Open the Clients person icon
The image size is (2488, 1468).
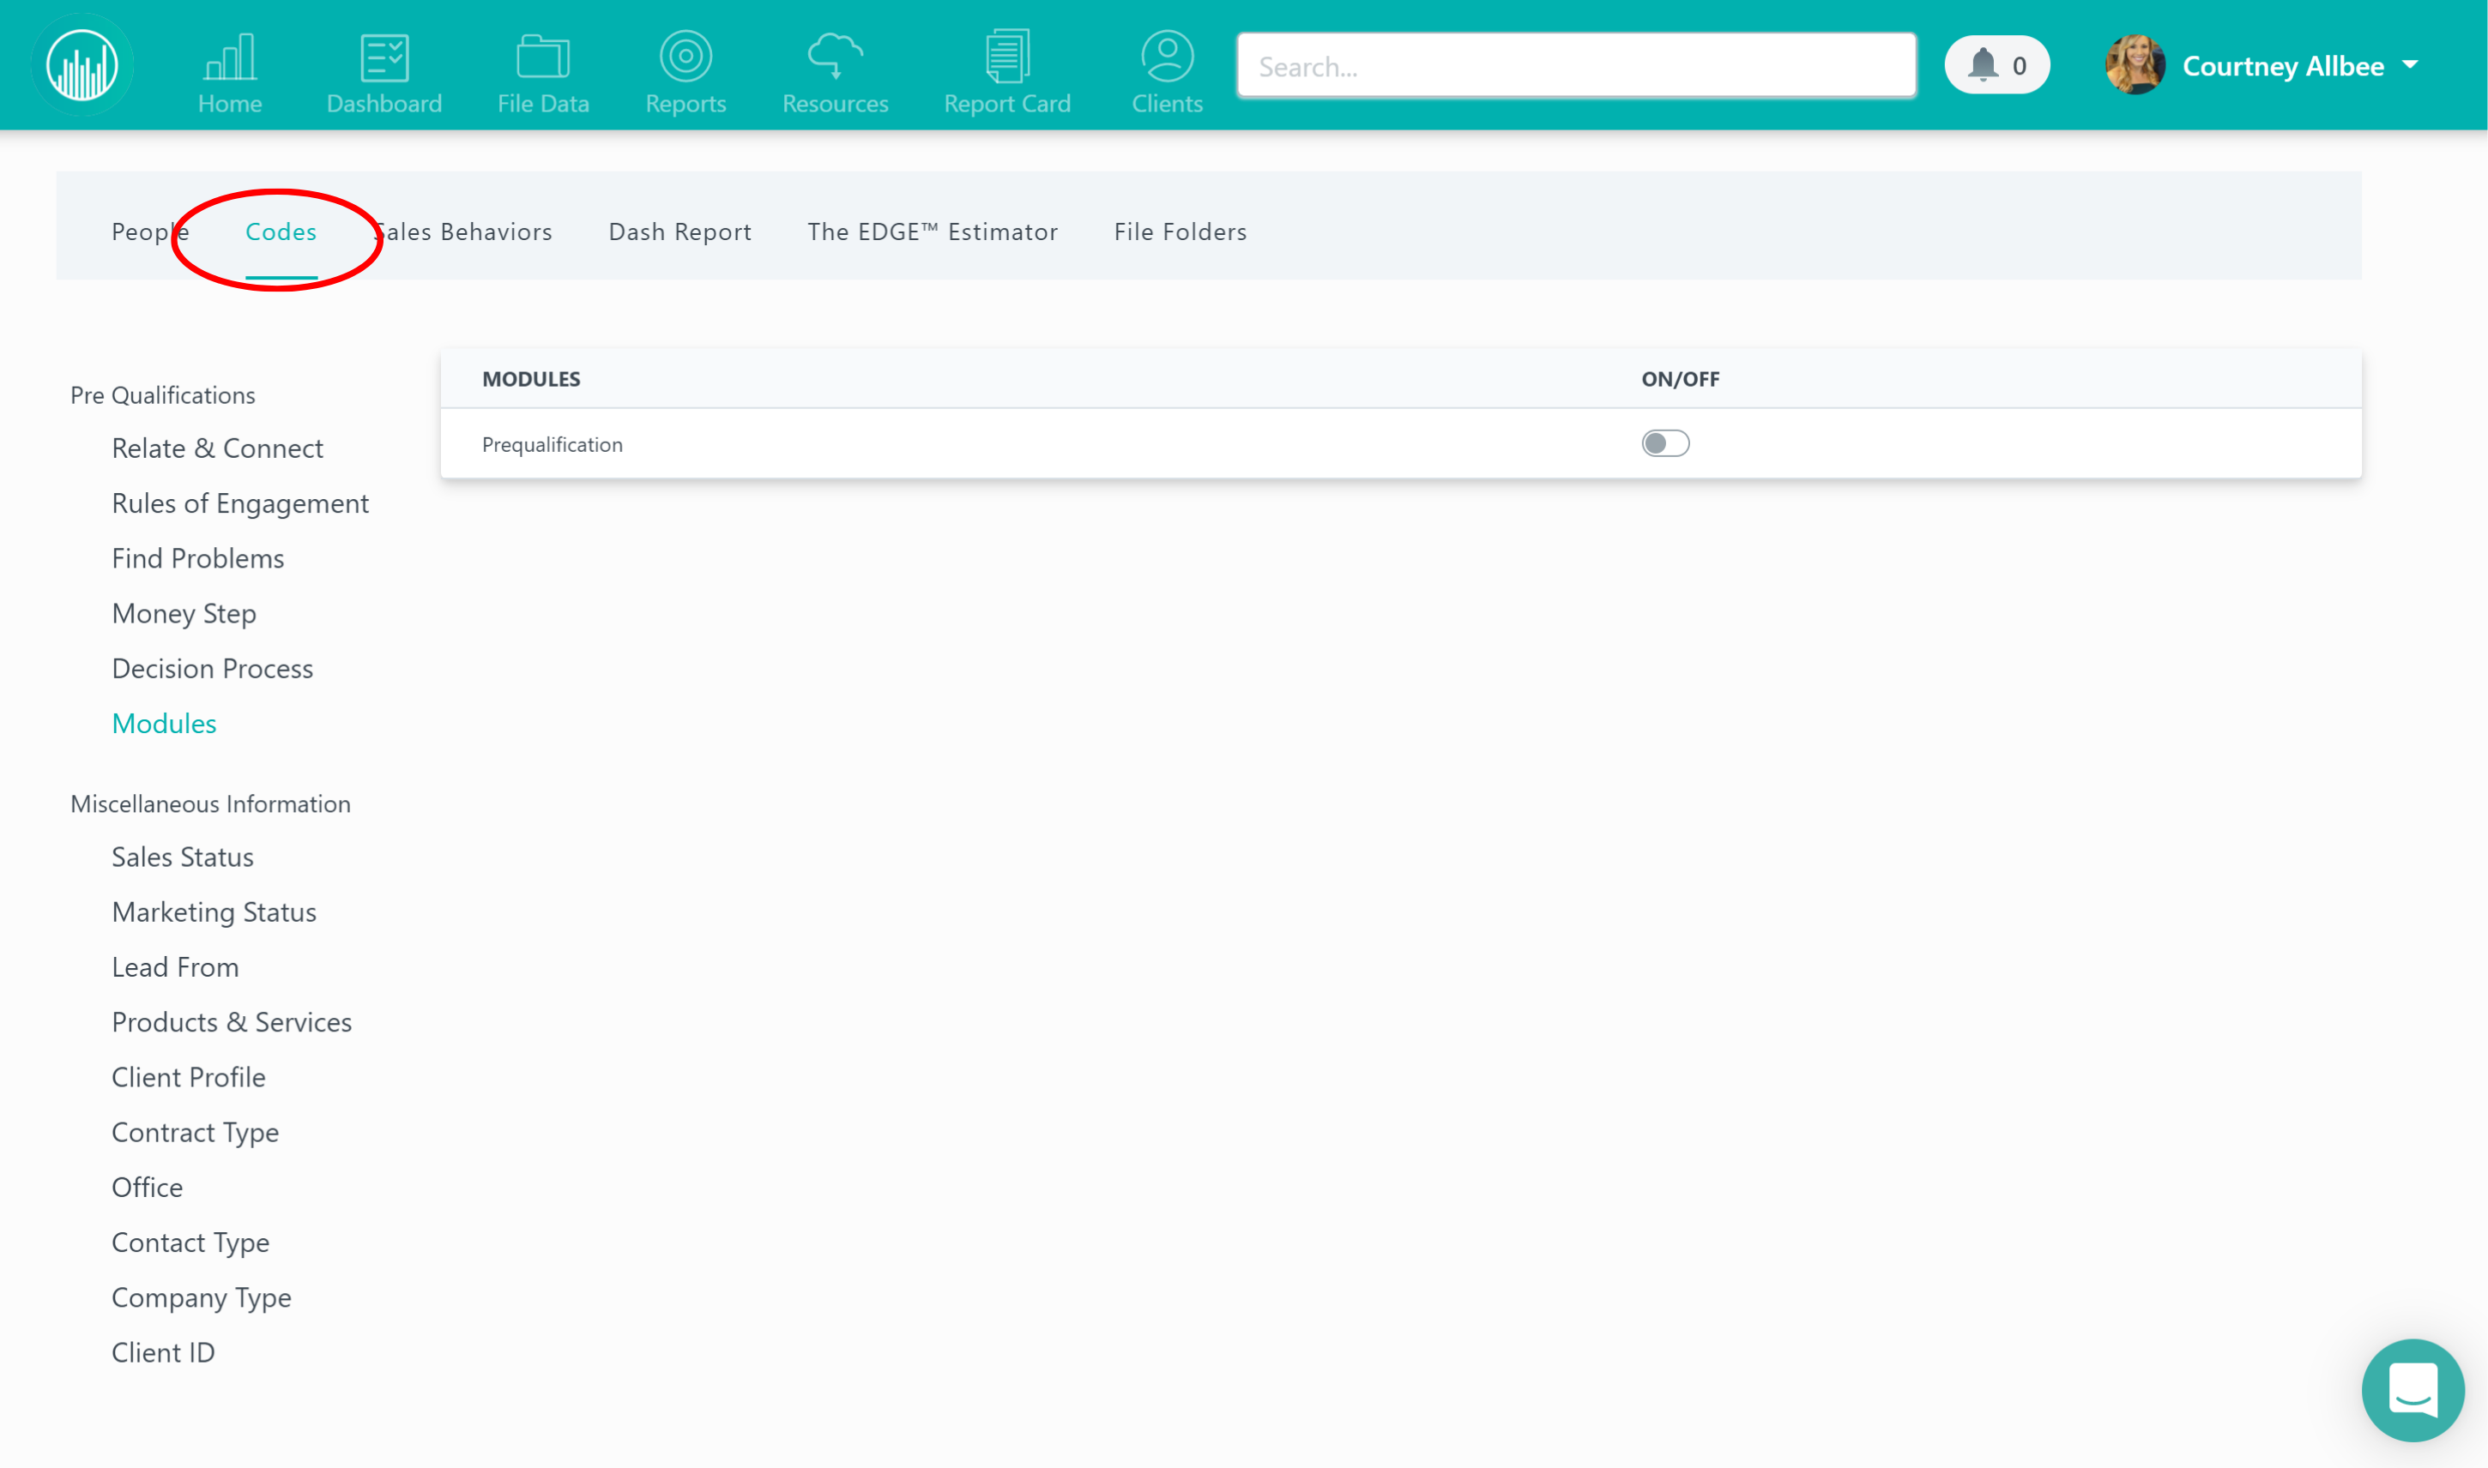tap(1167, 56)
